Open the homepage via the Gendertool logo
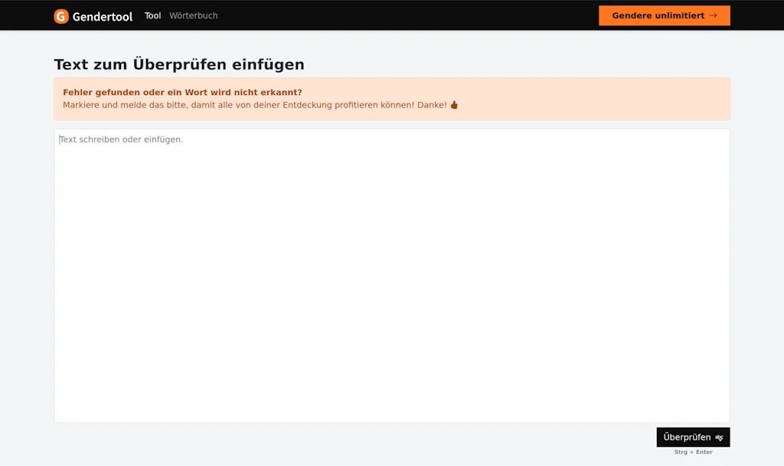 tap(92, 15)
